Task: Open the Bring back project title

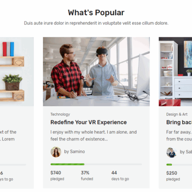Action: coord(179,122)
